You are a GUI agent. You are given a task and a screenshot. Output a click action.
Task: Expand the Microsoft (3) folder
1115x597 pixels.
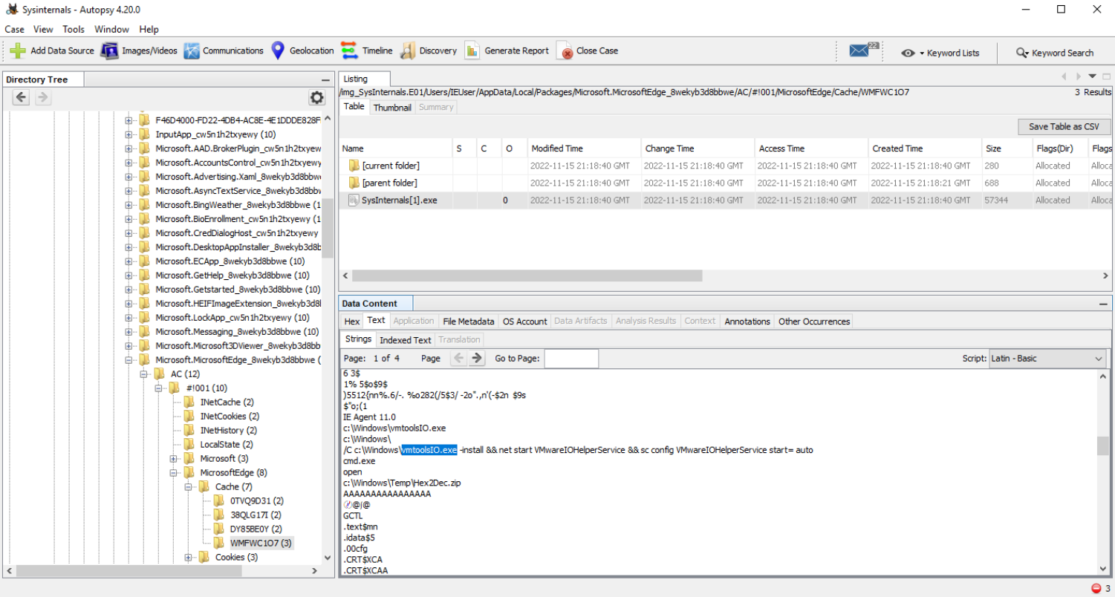[173, 458]
